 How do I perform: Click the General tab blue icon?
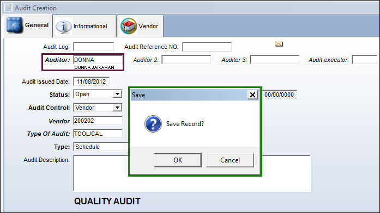coord(15,24)
